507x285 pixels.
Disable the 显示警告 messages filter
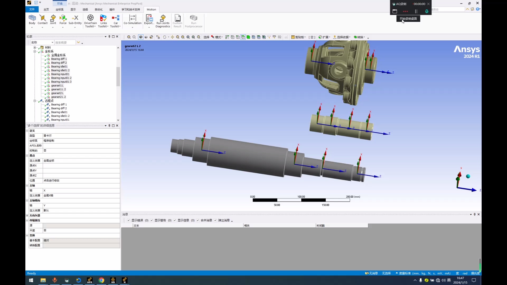(x=152, y=220)
